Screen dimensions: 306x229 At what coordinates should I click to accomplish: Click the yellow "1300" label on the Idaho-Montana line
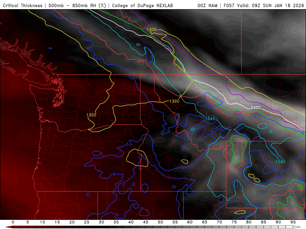pyautogui.click(x=174, y=101)
